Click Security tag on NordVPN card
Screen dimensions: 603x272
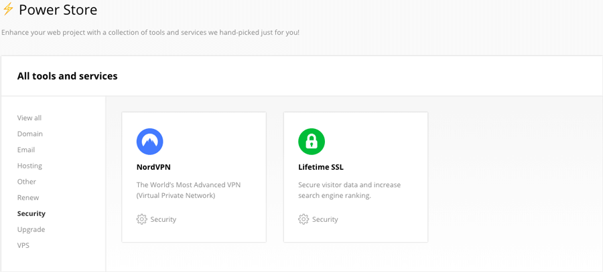pyautogui.click(x=163, y=219)
